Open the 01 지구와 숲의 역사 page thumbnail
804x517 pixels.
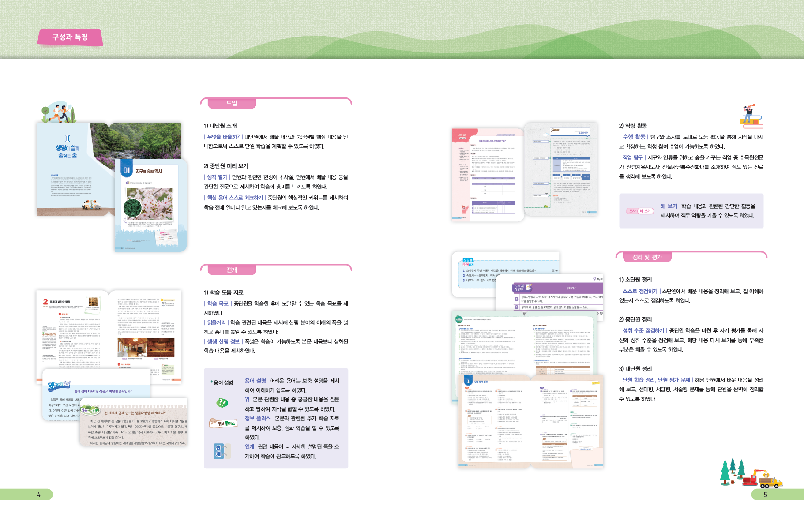coord(151,205)
